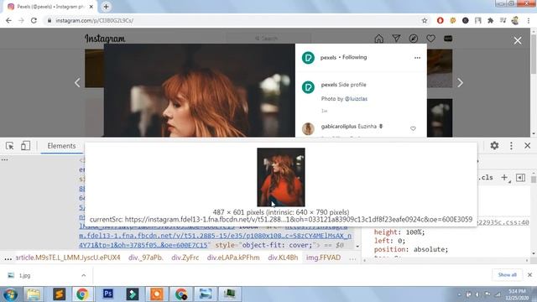
Task: Click the browser back arrow
Action: (8, 20)
